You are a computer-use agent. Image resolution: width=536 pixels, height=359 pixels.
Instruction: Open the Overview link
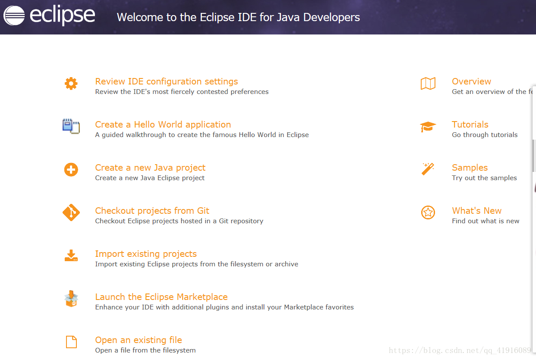point(471,81)
